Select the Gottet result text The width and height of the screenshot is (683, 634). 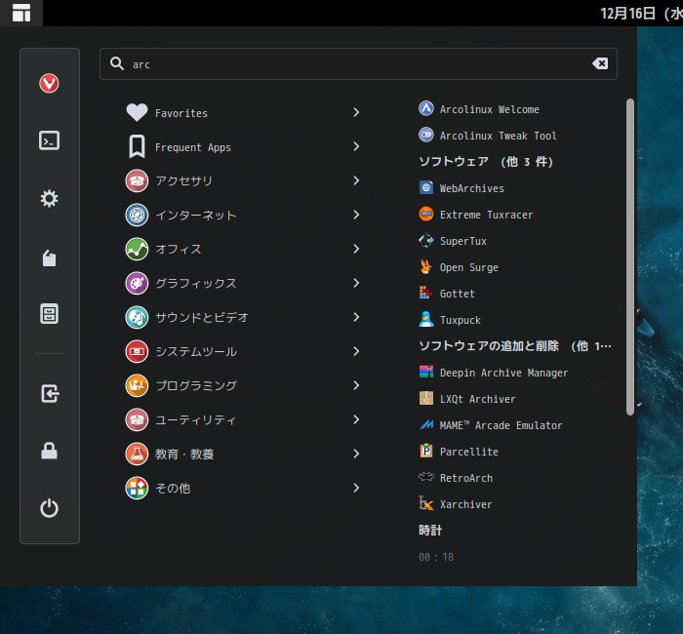pyautogui.click(x=457, y=294)
